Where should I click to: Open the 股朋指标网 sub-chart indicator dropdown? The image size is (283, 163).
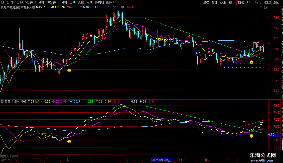[x=2, y=102]
